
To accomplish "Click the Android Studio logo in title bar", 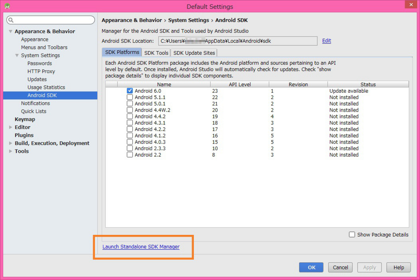I will click(7, 6).
